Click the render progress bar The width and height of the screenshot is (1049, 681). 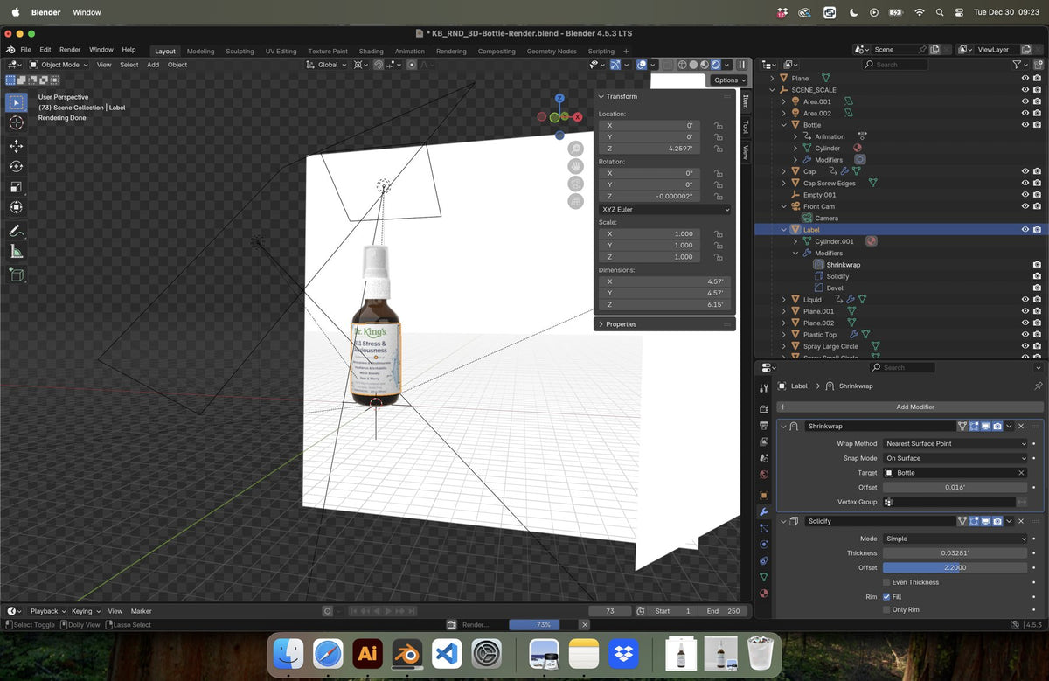543,625
